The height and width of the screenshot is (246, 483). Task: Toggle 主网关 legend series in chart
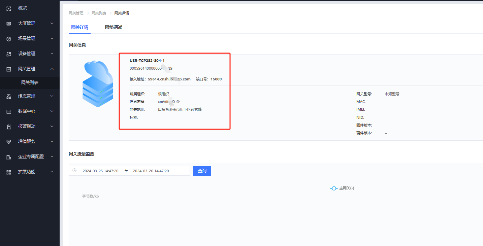(x=342, y=188)
